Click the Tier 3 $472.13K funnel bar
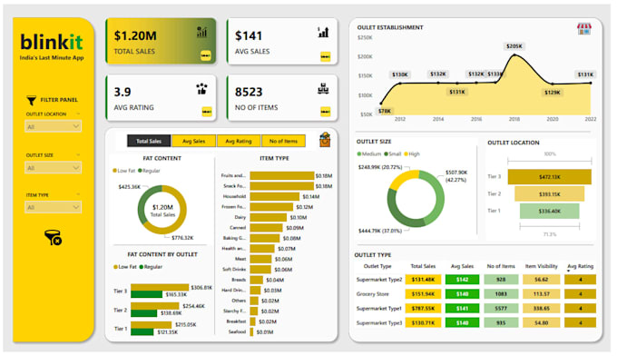 (x=549, y=177)
